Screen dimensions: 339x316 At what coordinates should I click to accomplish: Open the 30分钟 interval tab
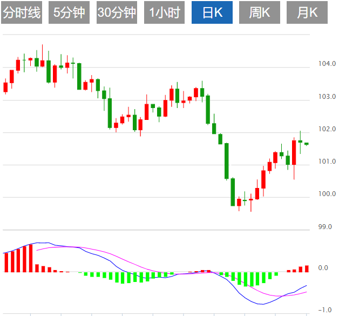pos(117,12)
